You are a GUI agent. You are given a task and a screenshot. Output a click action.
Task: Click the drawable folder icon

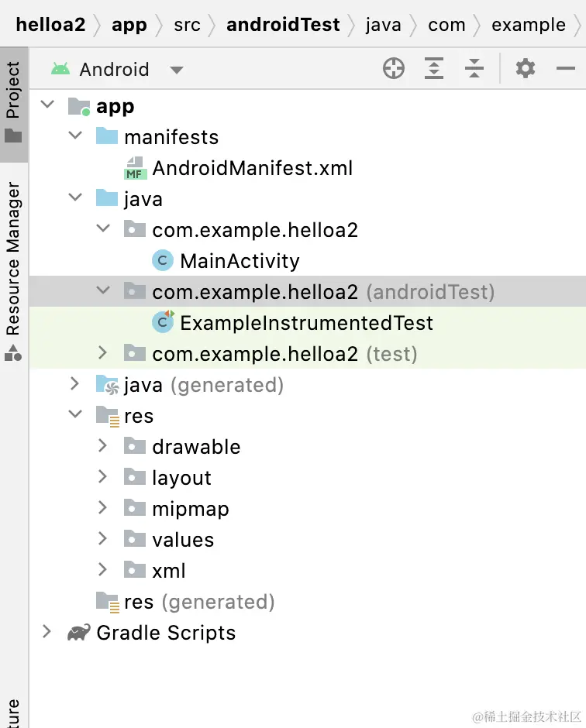pyautogui.click(x=135, y=446)
